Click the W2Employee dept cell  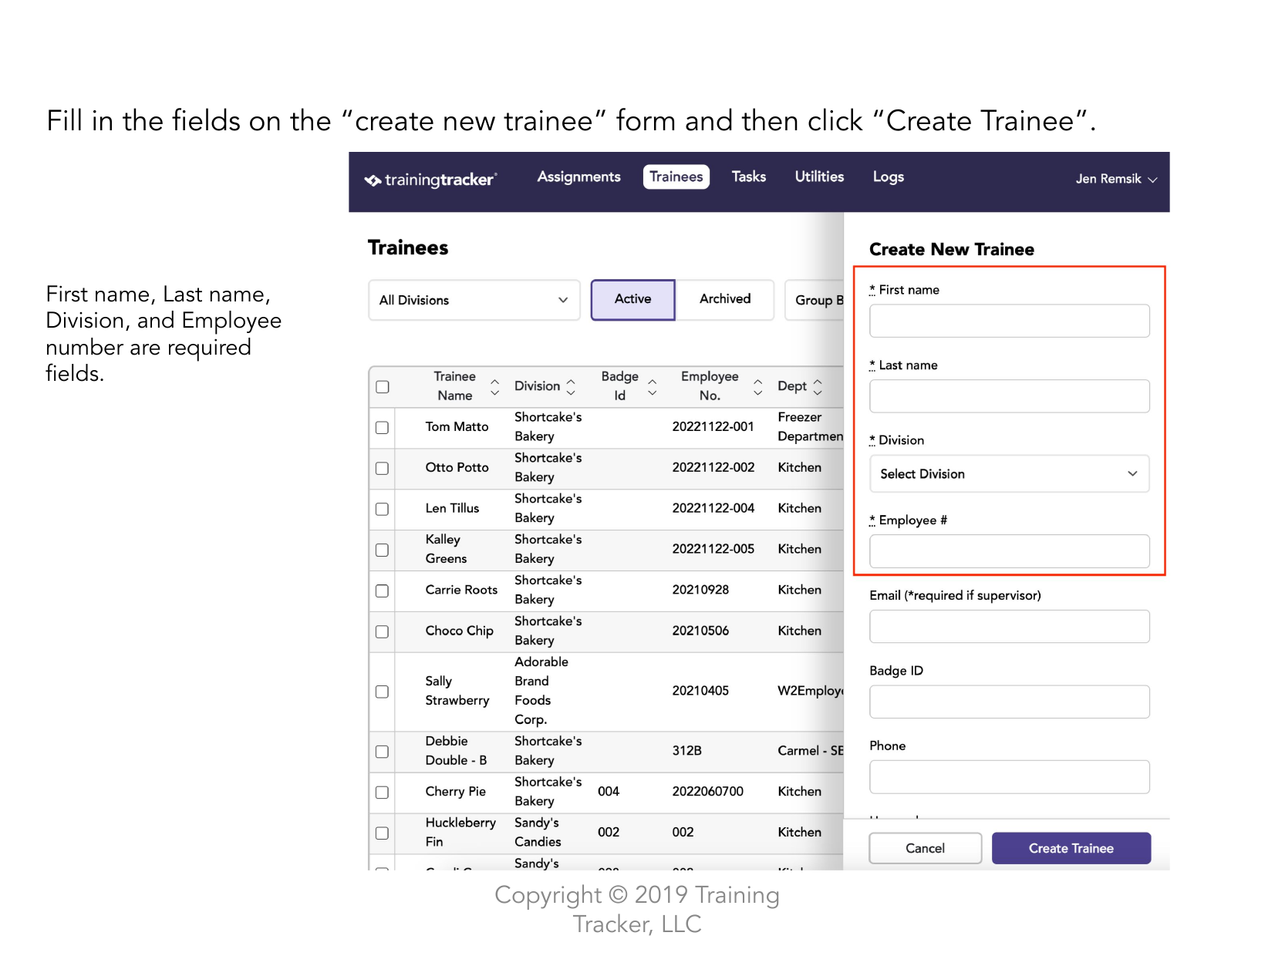click(x=811, y=691)
